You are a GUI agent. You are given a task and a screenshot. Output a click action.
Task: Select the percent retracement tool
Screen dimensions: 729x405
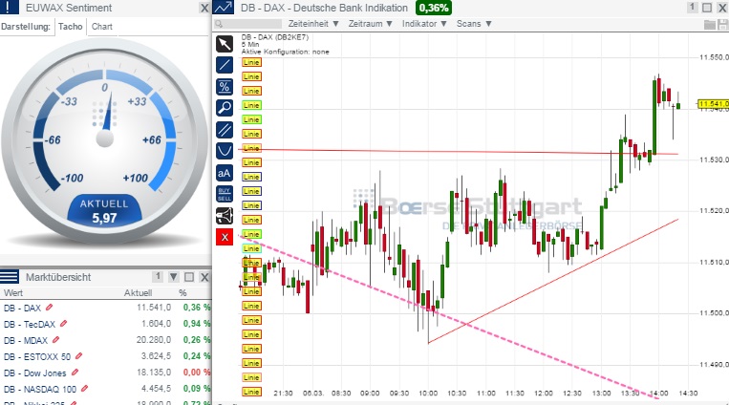click(225, 87)
